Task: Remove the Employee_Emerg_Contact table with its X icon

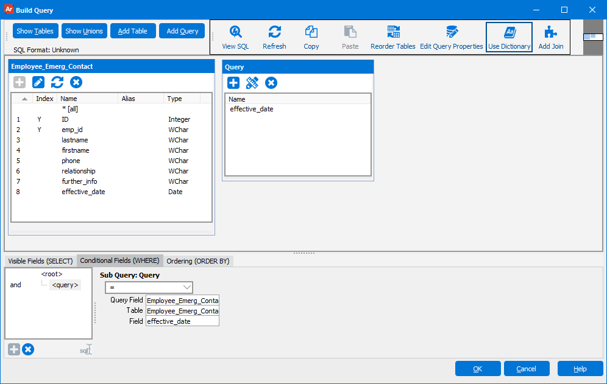Action: click(x=76, y=82)
